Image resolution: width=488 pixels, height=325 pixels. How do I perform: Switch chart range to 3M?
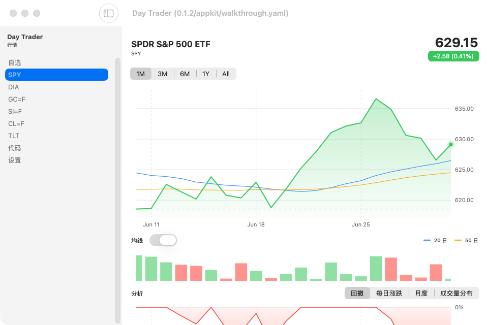[x=163, y=74]
